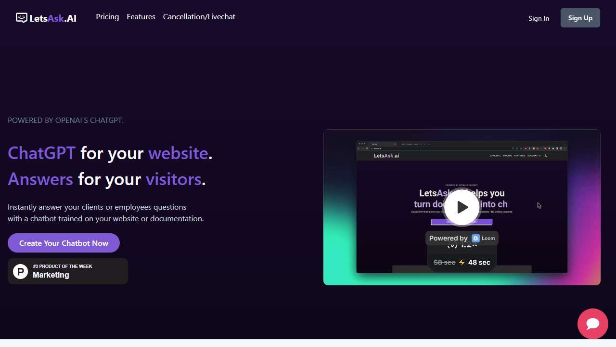Select AFFILIATE in the video's navbar
The width and height of the screenshot is (616, 347).
tap(495, 156)
